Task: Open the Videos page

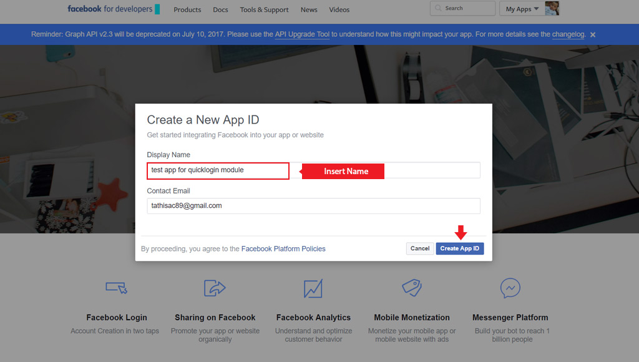Action: coord(339,10)
